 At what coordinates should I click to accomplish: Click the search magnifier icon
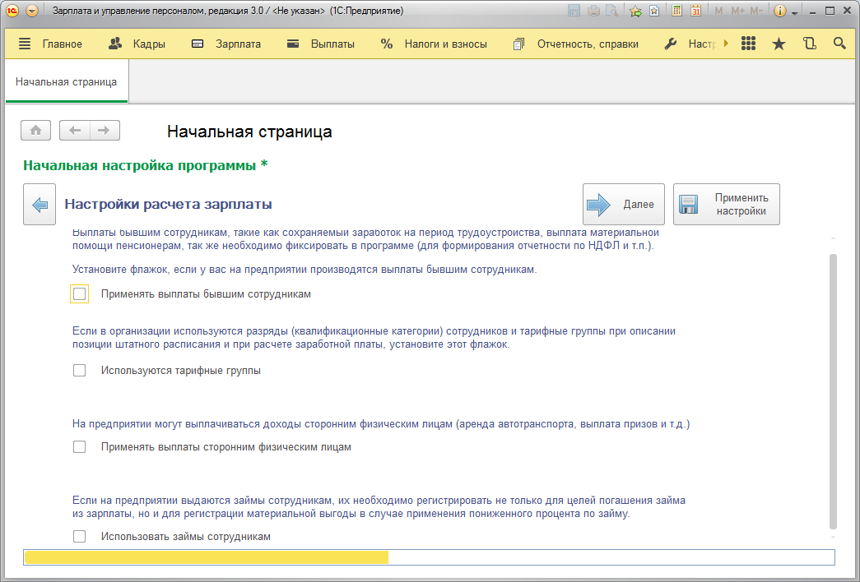(x=839, y=44)
